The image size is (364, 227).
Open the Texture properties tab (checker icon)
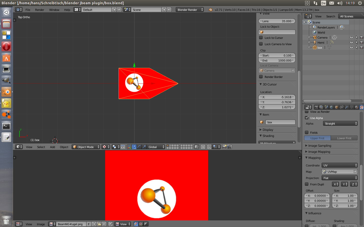pyautogui.click(x=362, y=107)
